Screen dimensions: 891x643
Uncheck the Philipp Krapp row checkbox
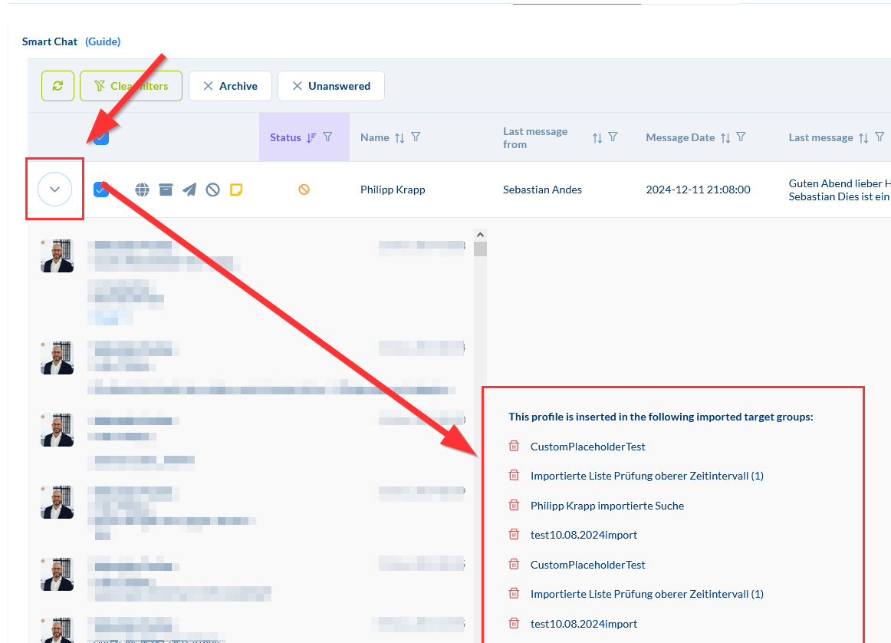tap(100, 190)
